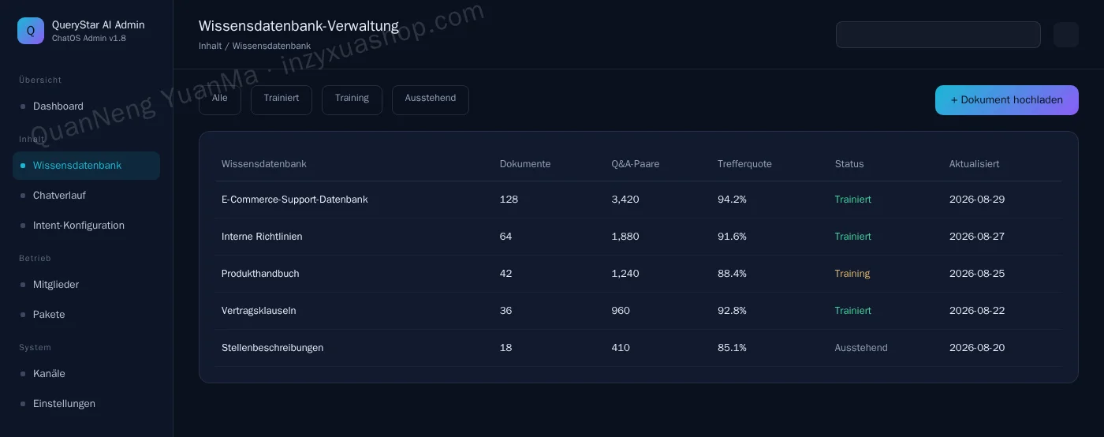Click the Inhalt breadcrumb link
Image resolution: width=1104 pixels, height=437 pixels.
tap(210, 47)
